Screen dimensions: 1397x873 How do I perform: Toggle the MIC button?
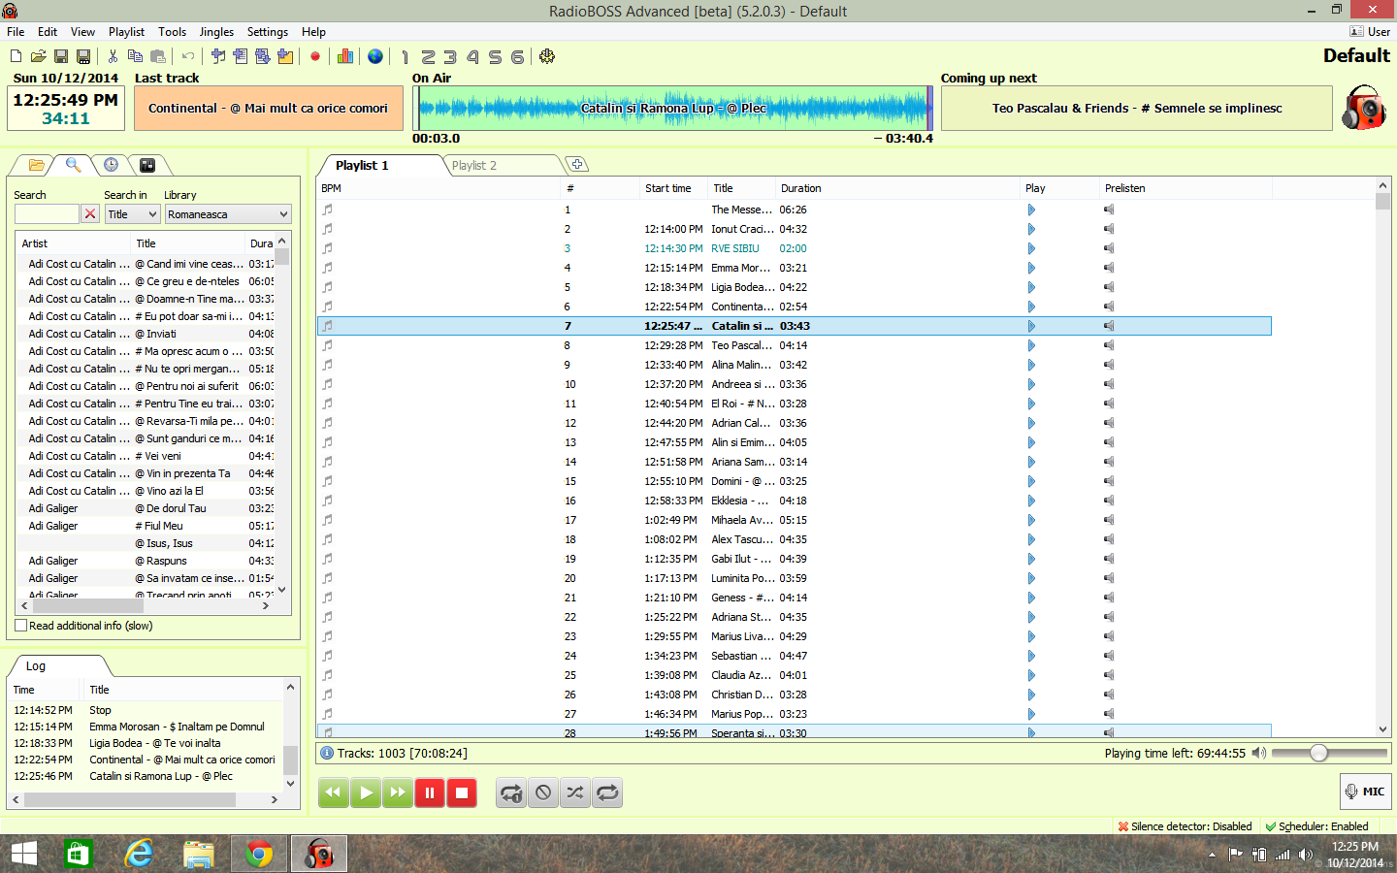pyautogui.click(x=1364, y=792)
